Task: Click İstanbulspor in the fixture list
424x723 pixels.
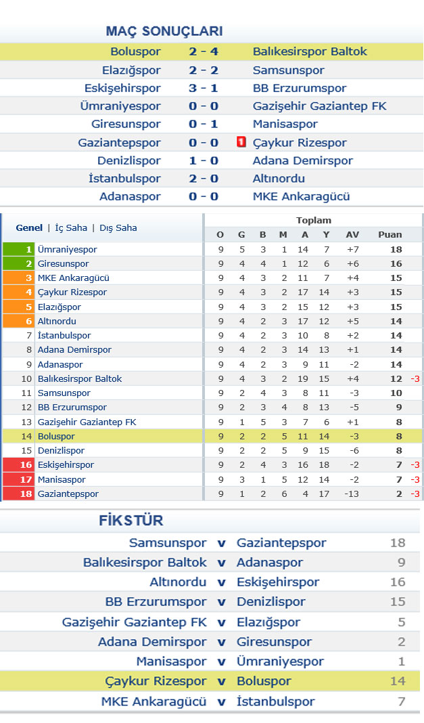Action: click(x=275, y=701)
